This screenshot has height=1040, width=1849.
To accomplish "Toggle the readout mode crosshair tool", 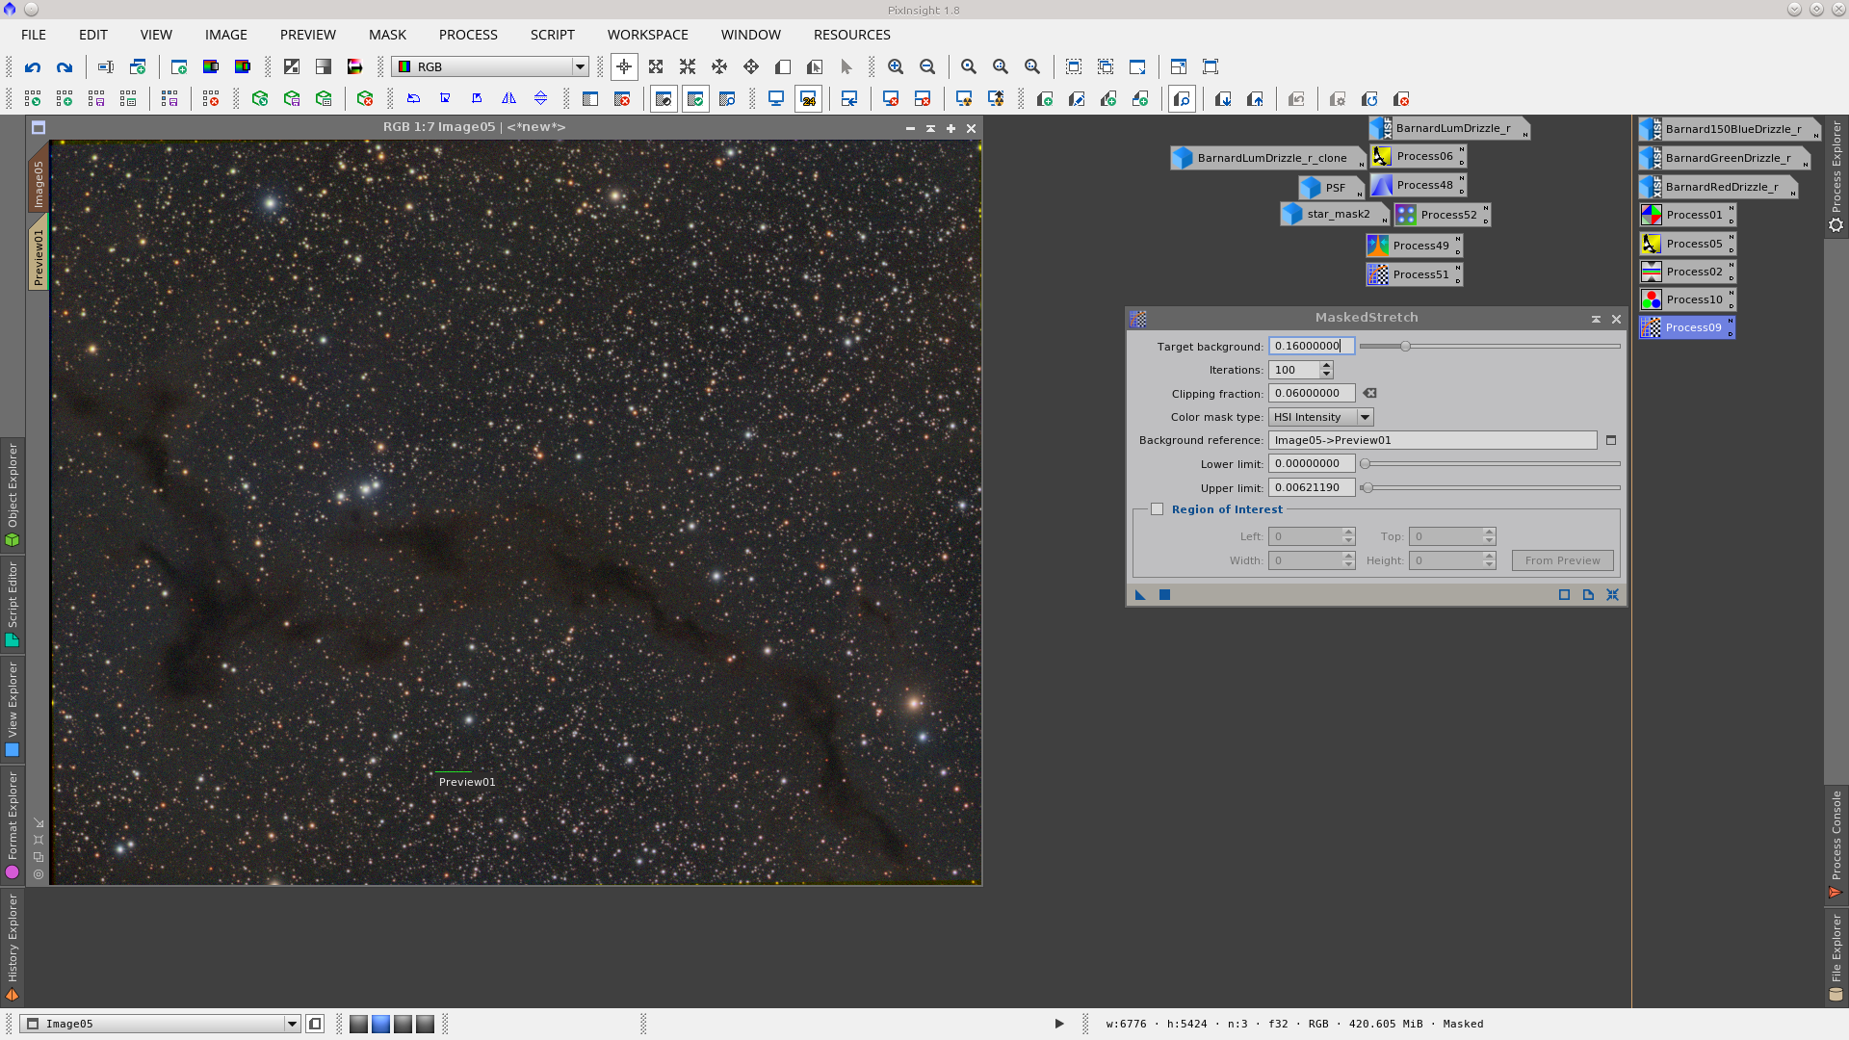I will pyautogui.click(x=624, y=67).
